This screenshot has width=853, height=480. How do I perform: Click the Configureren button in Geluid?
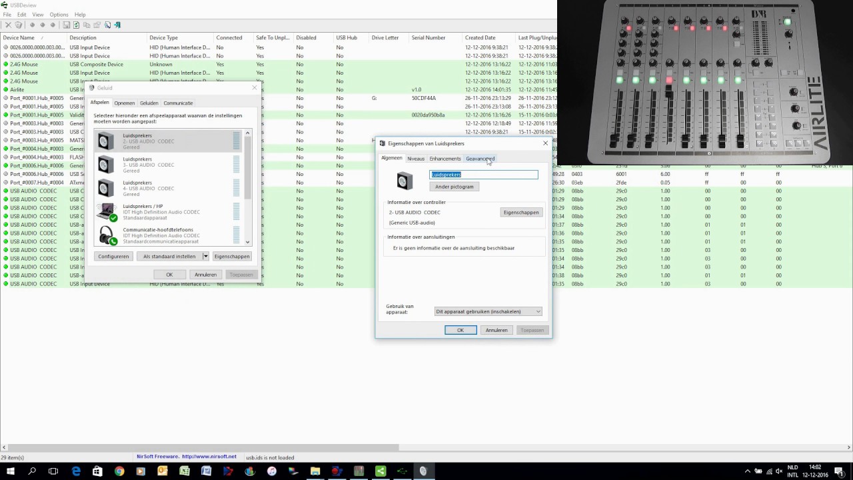tap(113, 256)
